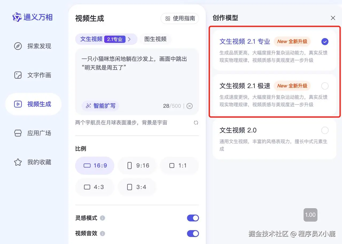
Task: Click the 比例 section label
Action: click(81, 149)
